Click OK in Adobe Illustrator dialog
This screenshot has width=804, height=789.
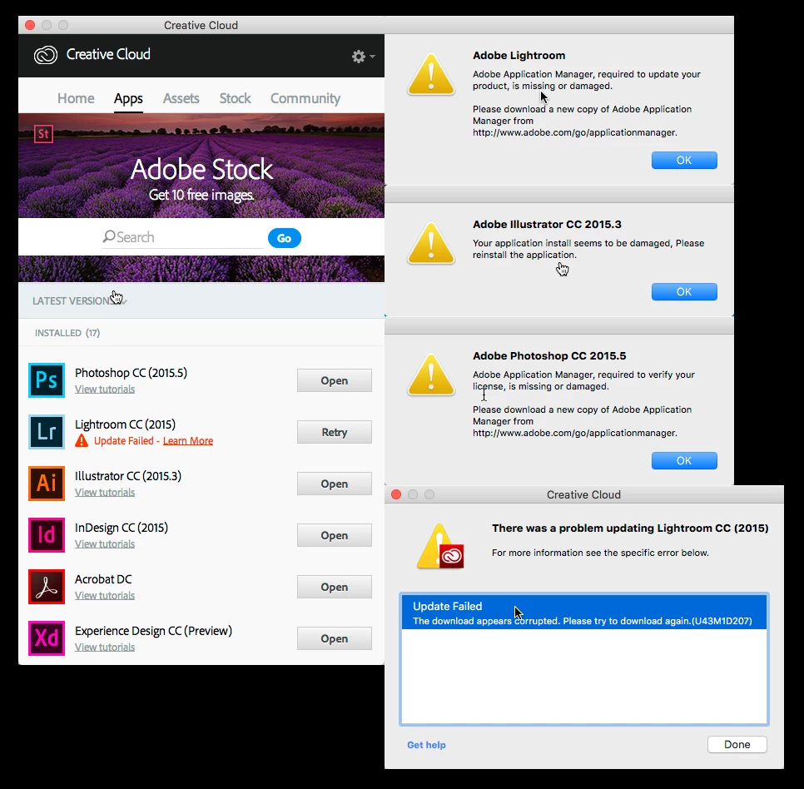[684, 291]
